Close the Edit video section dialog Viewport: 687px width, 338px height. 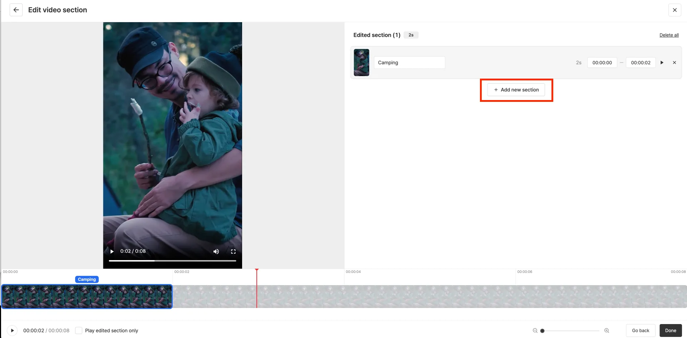coord(674,10)
